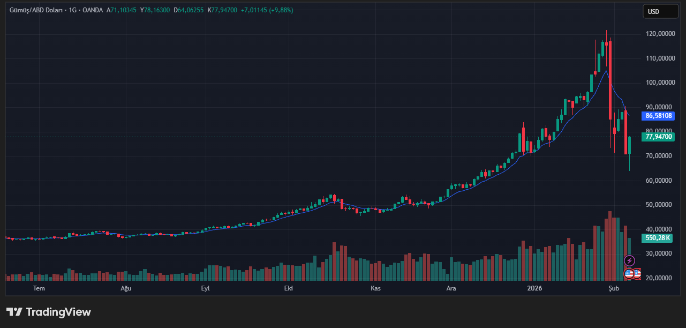Click the purple lightning event icon
686x328 pixels.
(630, 261)
